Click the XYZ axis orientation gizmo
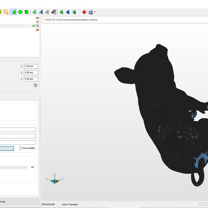Viewport: 208px width, 208px height. pyautogui.click(x=54, y=179)
